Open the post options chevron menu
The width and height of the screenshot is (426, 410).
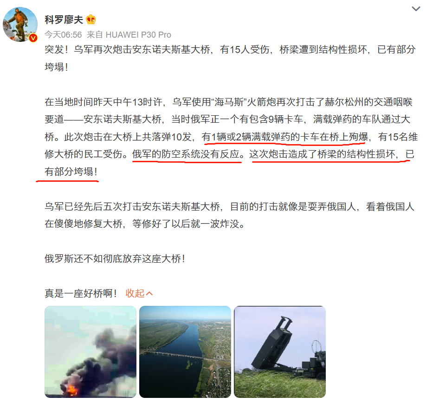click(416, 9)
